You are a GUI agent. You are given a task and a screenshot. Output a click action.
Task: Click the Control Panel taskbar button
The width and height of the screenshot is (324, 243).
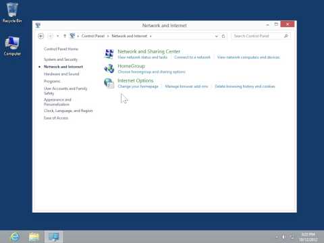coord(54,237)
